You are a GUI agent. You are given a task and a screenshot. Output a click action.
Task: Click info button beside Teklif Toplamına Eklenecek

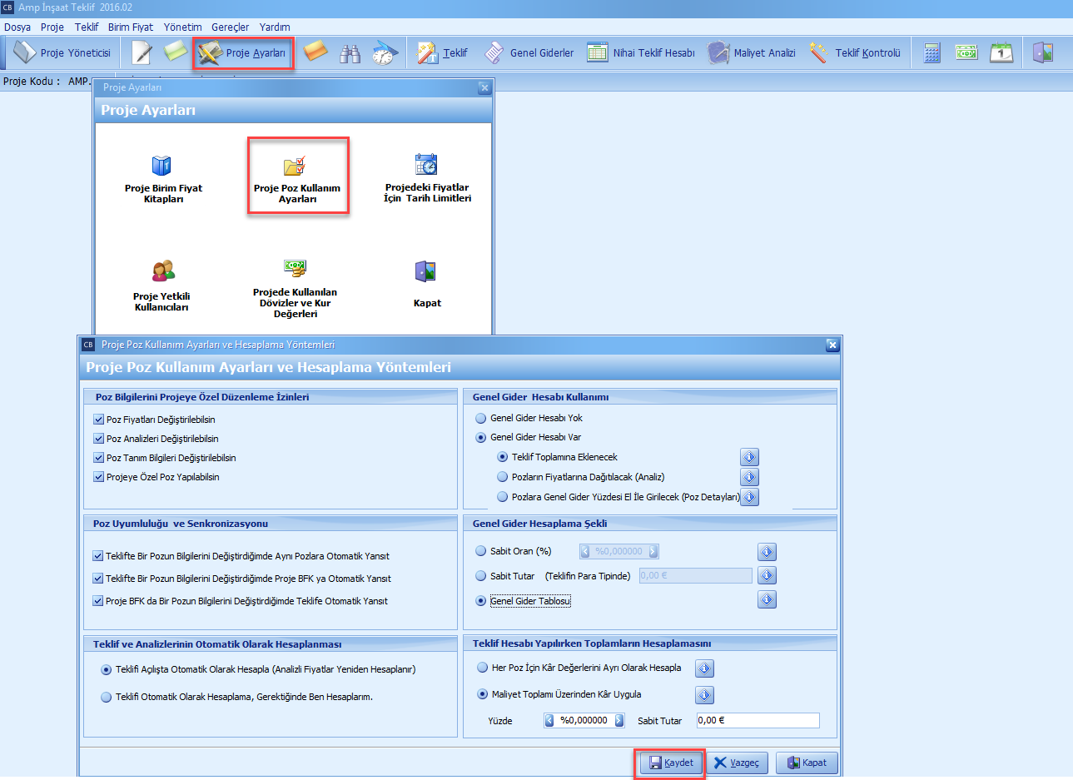click(x=749, y=457)
